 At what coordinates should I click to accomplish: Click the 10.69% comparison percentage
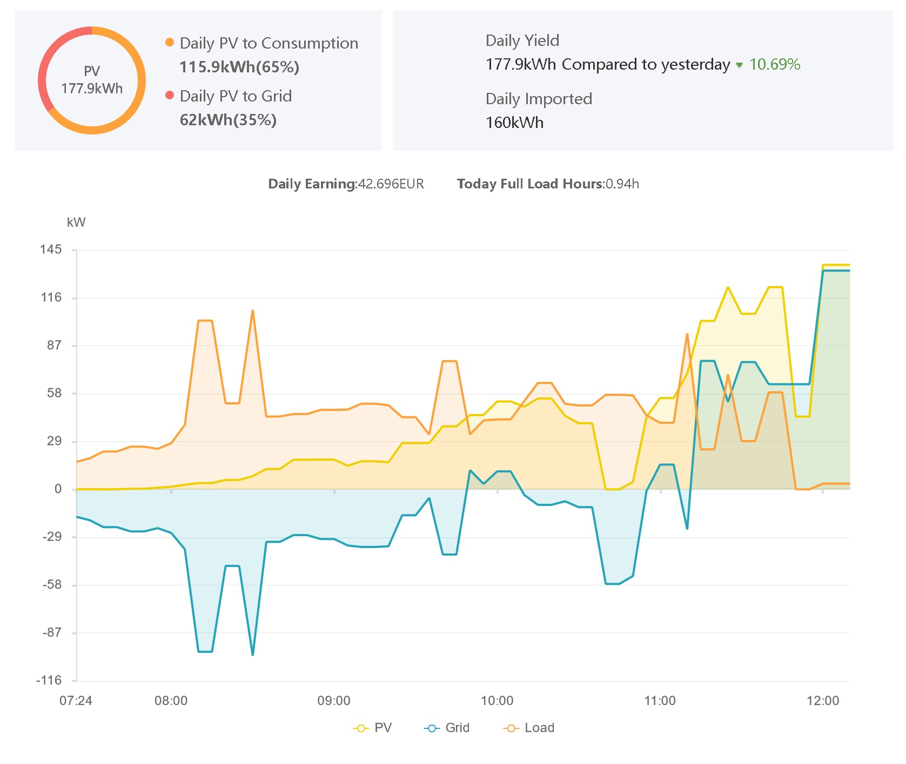pos(774,64)
